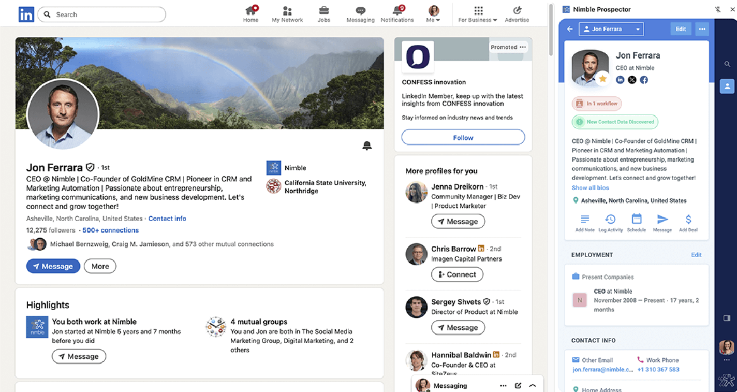The width and height of the screenshot is (737, 392).
Task: Open the Advertise nav icon
Action: pyautogui.click(x=517, y=14)
